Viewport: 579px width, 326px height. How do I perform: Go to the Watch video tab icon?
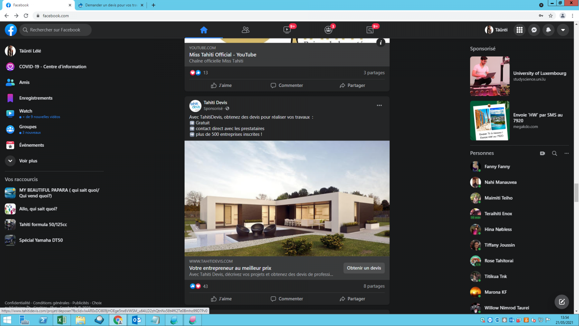tap(287, 30)
